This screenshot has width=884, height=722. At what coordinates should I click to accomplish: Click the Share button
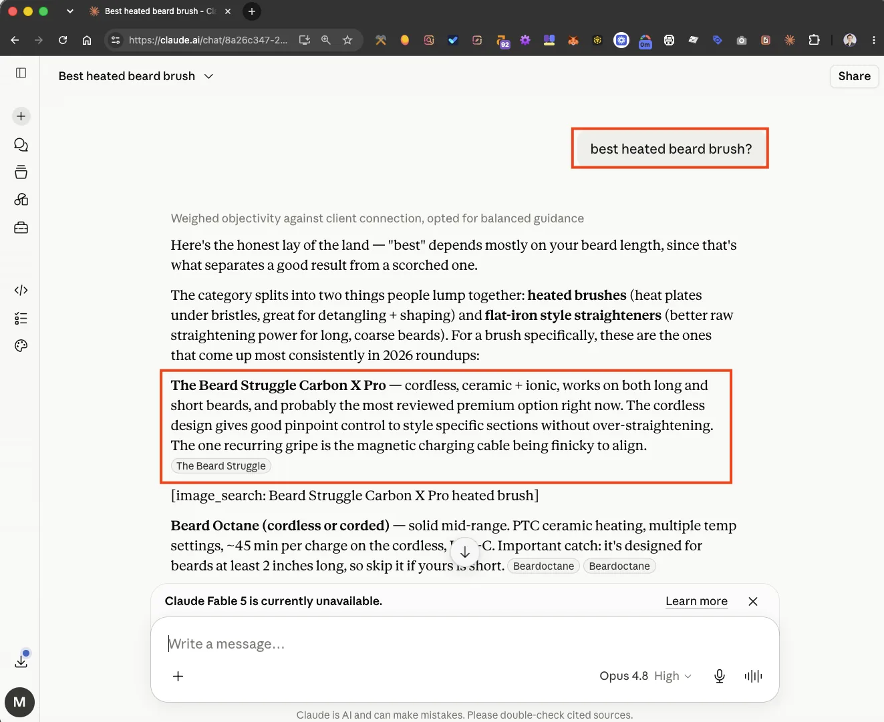855,76
